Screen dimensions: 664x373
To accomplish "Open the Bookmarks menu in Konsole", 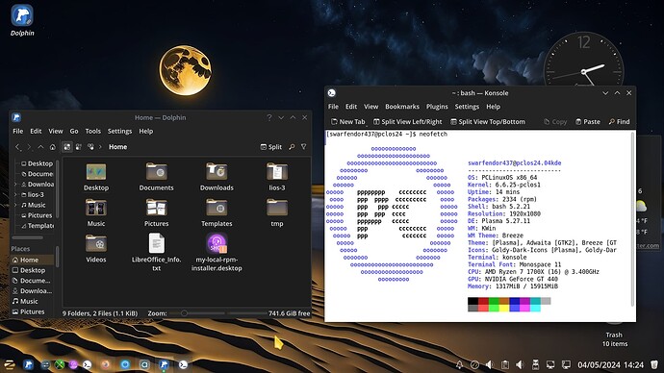I will tap(402, 107).
